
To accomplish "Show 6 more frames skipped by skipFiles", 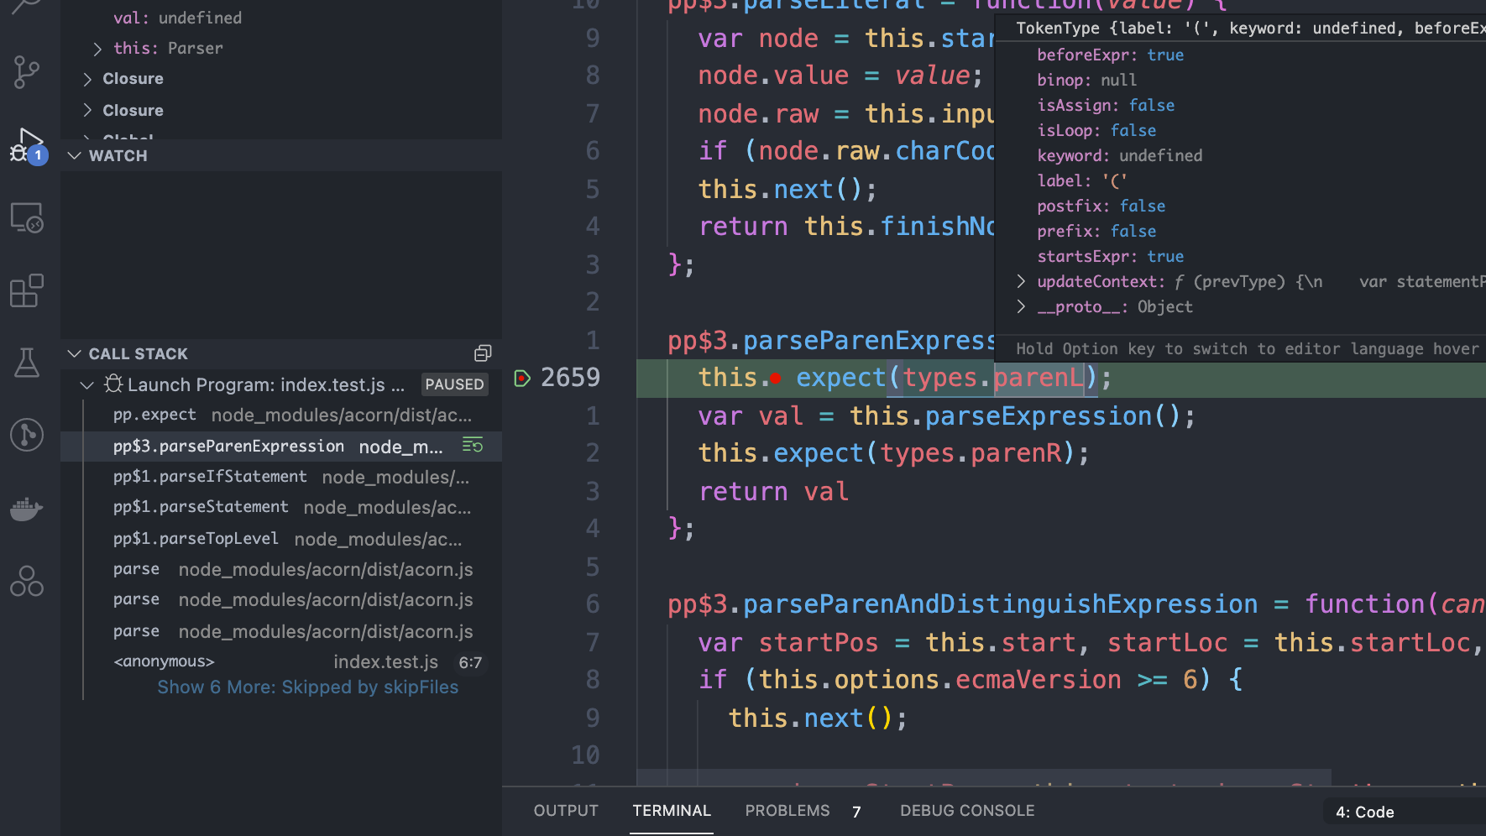I will 307,687.
